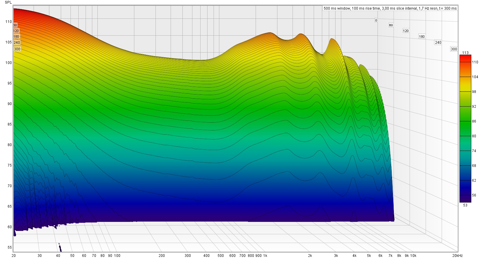Select the 95 label on the SPL axis
481x259 pixels.
[x=9, y=83]
